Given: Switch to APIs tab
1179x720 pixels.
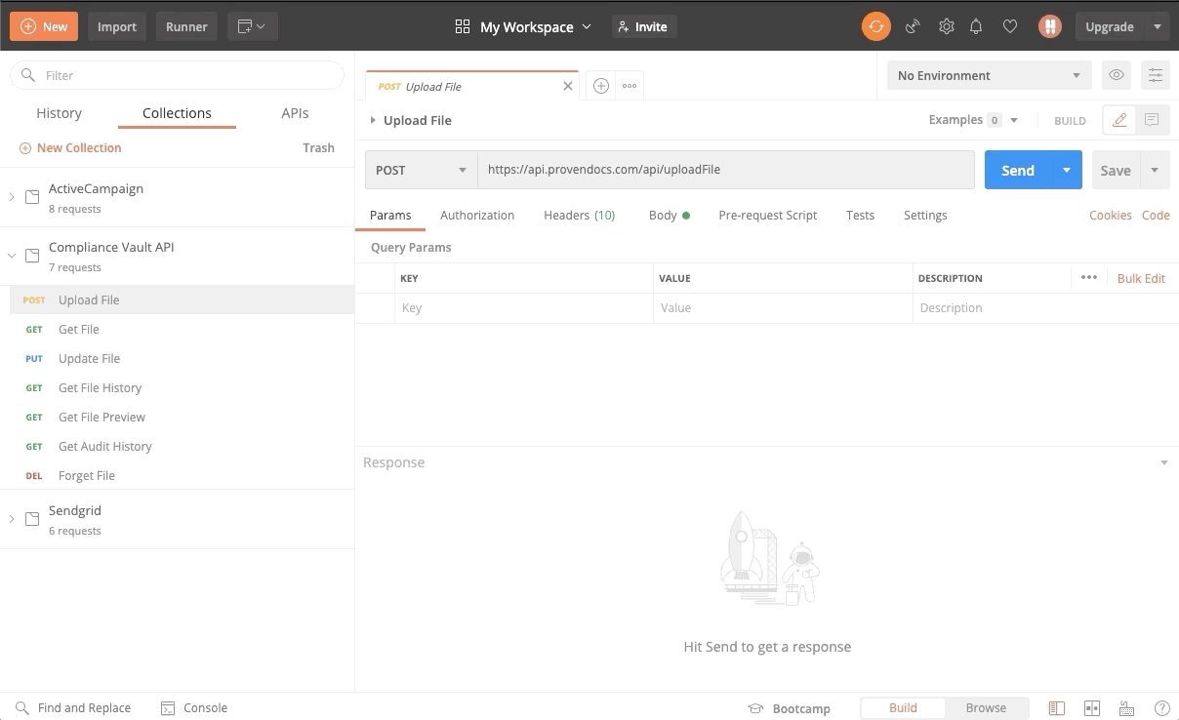Looking at the screenshot, I should tap(295, 113).
